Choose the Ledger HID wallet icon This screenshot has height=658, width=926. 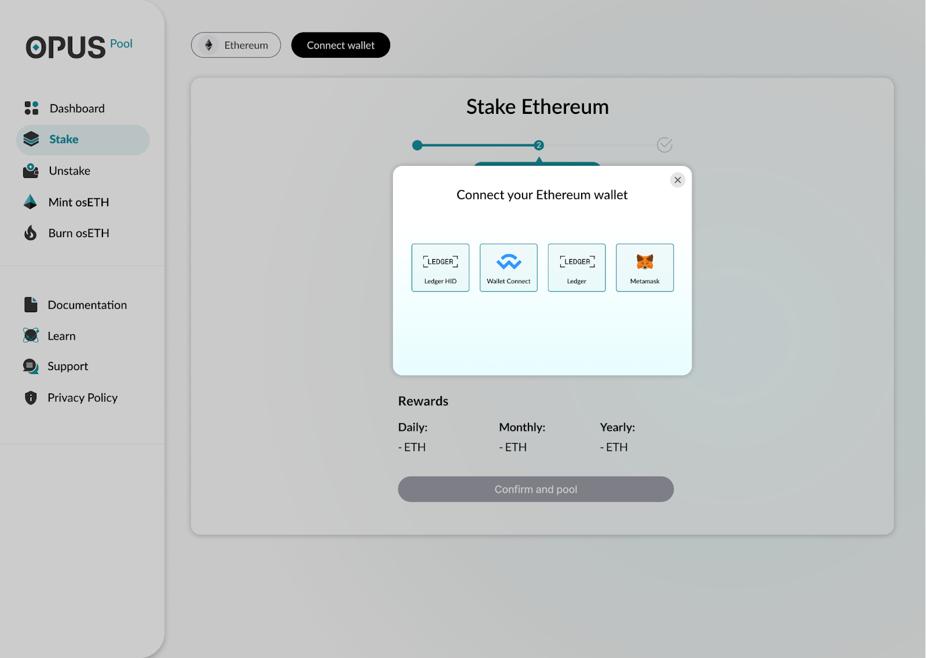(440, 261)
